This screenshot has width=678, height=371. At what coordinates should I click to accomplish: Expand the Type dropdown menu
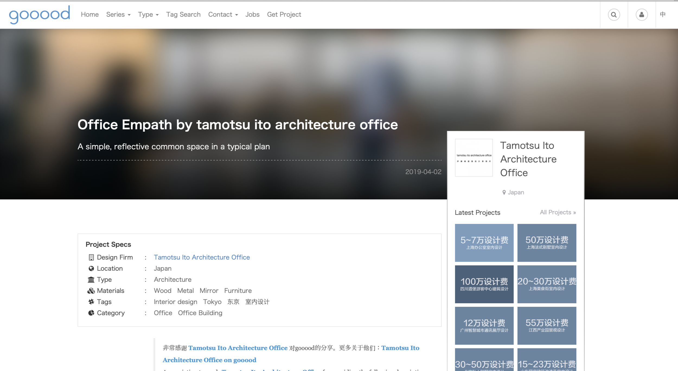148,14
